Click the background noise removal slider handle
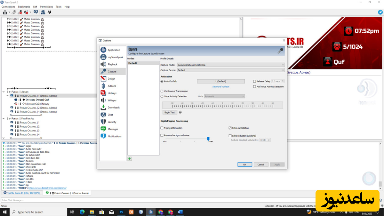The image size is (384, 216). pos(208,139)
